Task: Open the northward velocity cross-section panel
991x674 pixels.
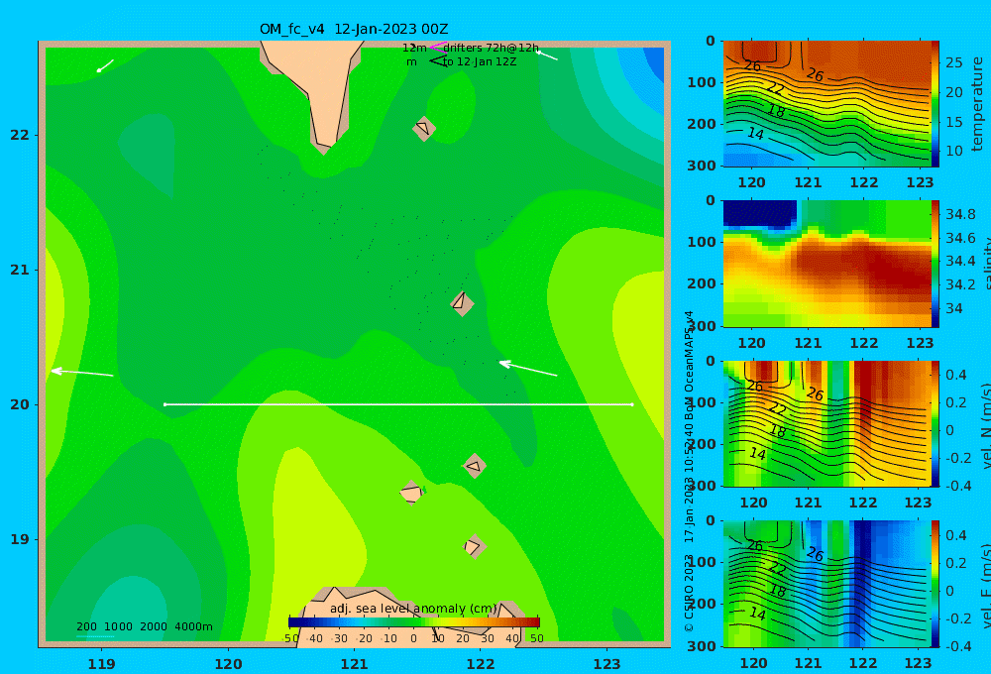Action: [x=826, y=423]
